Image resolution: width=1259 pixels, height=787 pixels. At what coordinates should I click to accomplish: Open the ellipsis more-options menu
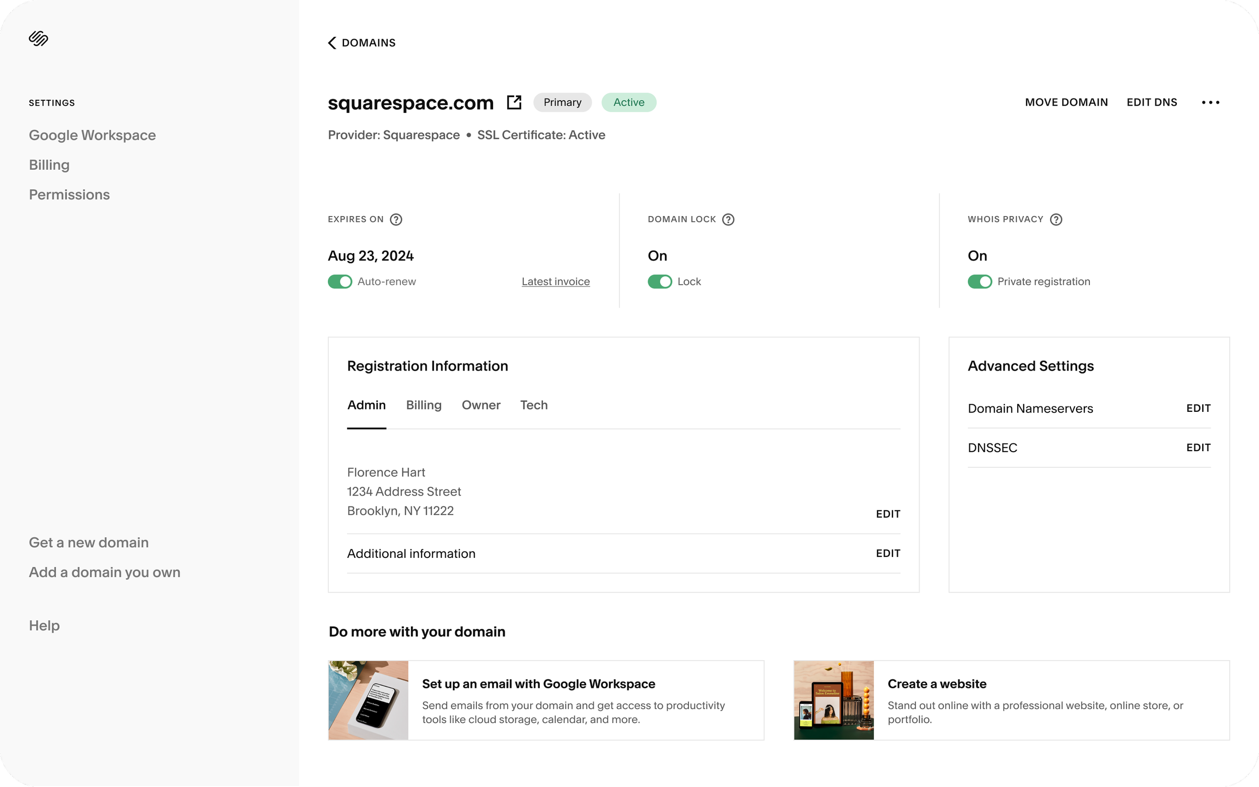1211,102
